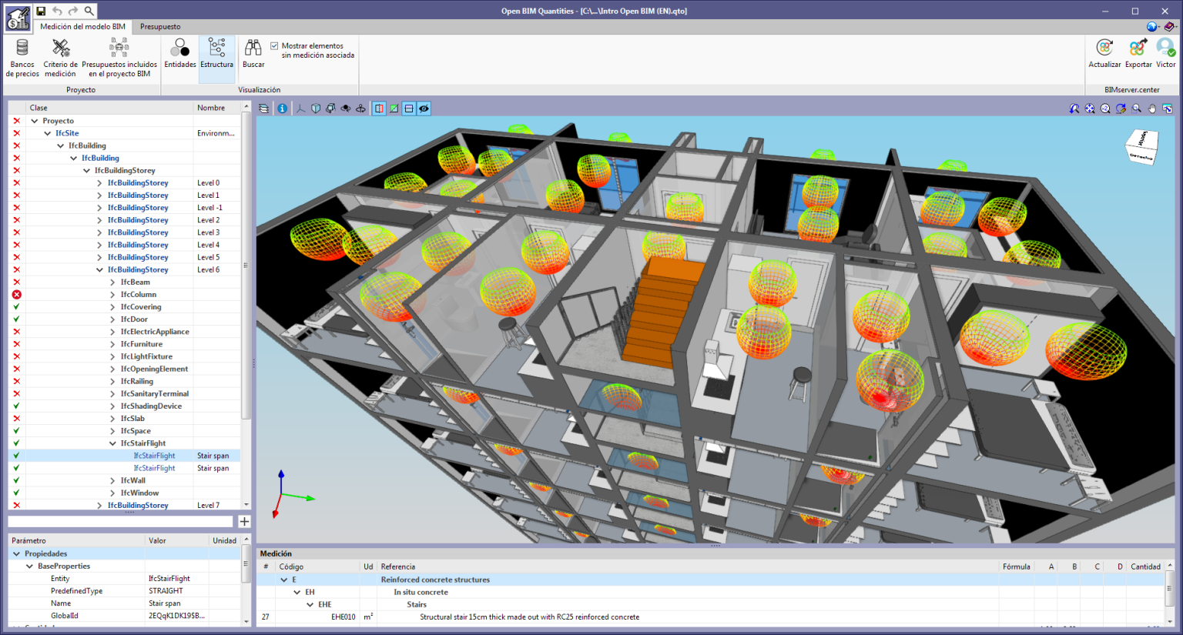The height and width of the screenshot is (635, 1183).
Task: Click the Exportar BIMserver.center icon
Action: pos(1138,54)
